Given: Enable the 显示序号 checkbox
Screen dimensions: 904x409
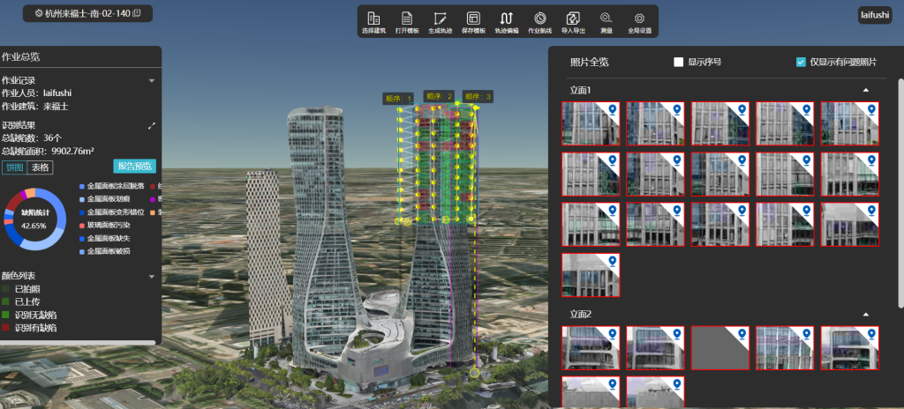Looking at the screenshot, I should click(x=679, y=63).
